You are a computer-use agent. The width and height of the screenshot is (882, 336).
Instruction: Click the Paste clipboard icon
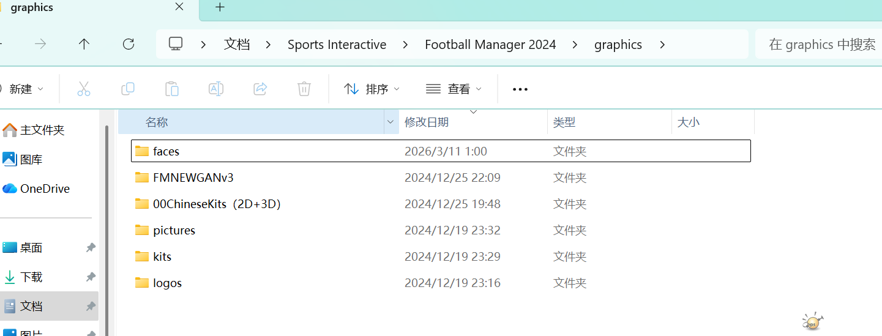click(x=172, y=89)
